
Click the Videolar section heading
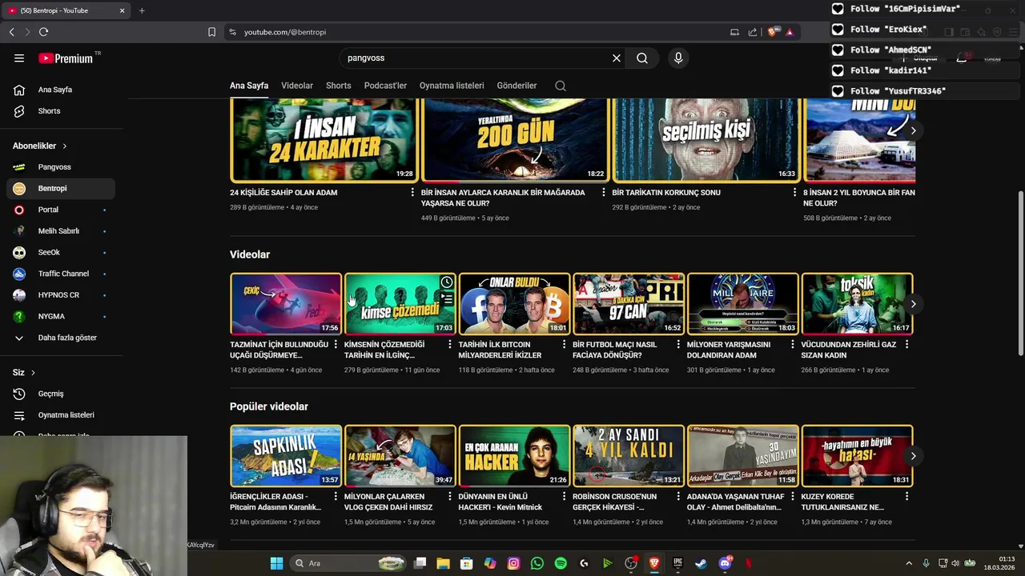pos(250,254)
